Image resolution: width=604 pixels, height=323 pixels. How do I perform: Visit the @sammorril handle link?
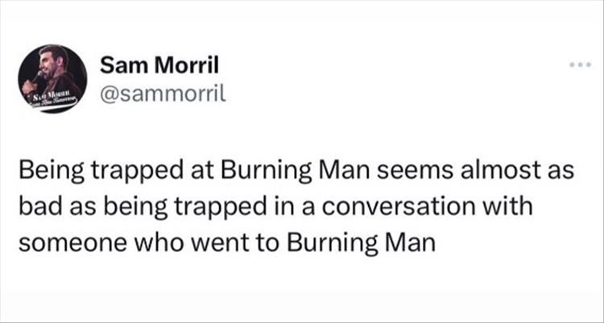[x=163, y=93]
